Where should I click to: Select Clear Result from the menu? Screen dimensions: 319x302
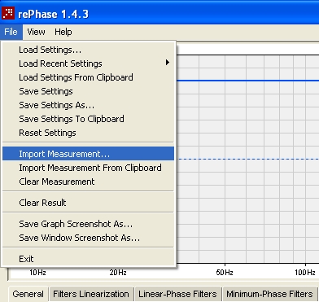[x=88, y=203]
